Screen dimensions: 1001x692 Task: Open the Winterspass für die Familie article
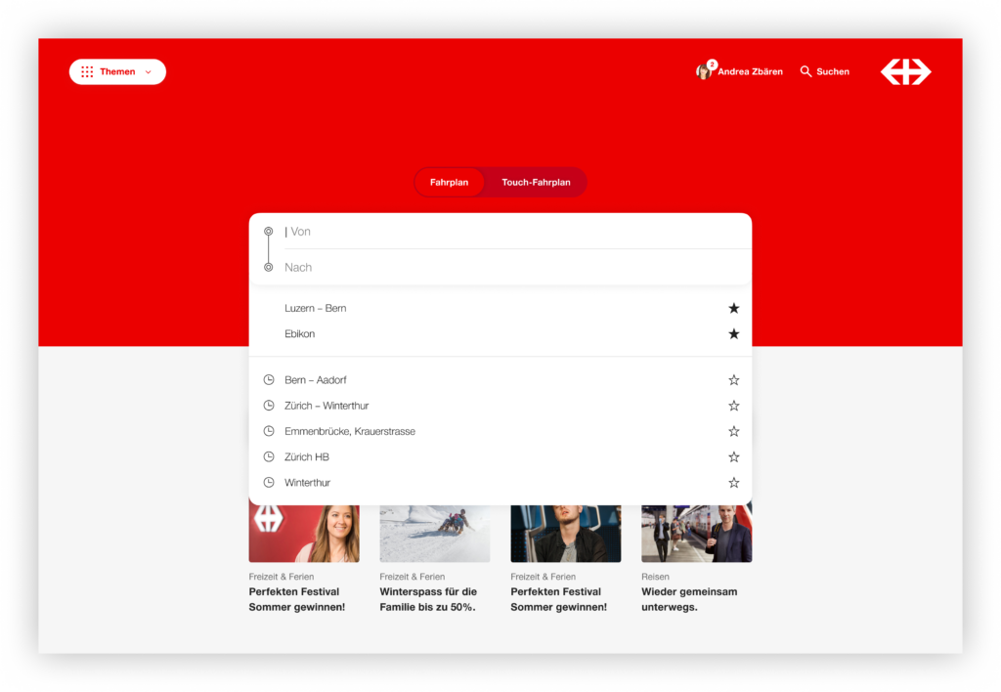(x=428, y=599)
